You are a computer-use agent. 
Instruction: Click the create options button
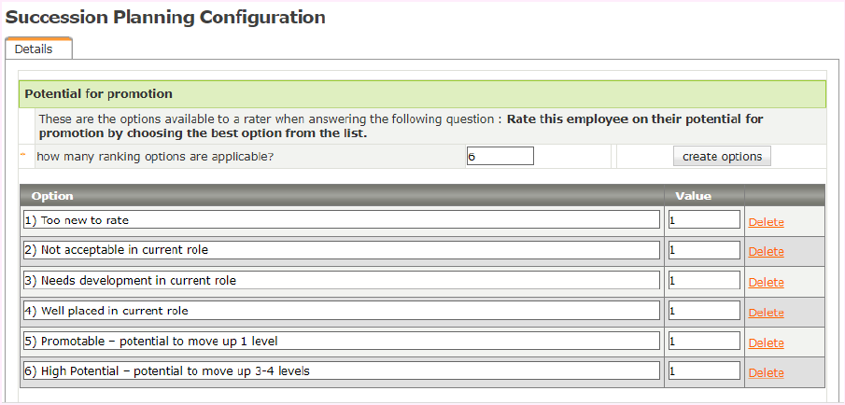(x=722, y=157)
